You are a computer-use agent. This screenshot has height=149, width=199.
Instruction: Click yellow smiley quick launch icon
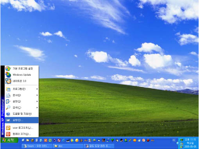coord(77,140)
